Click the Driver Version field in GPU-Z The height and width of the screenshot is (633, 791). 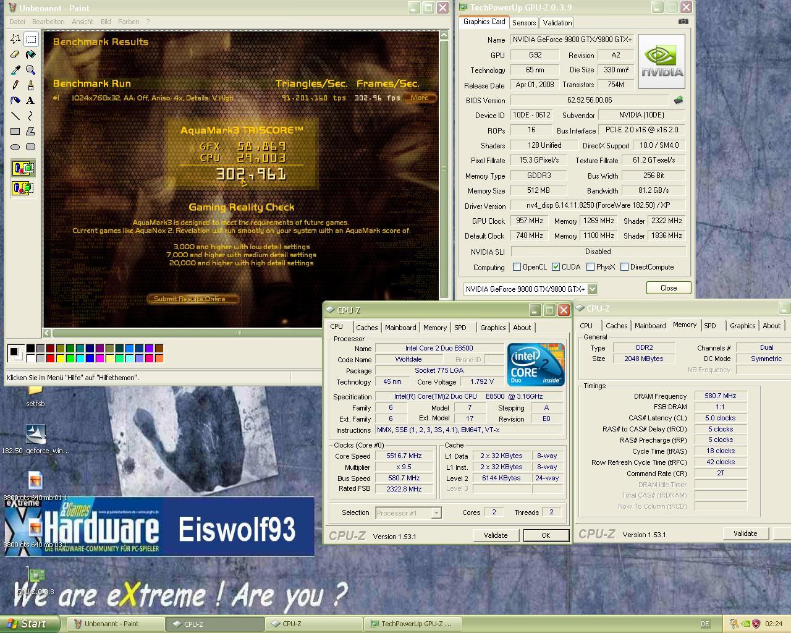click(597, 206)
